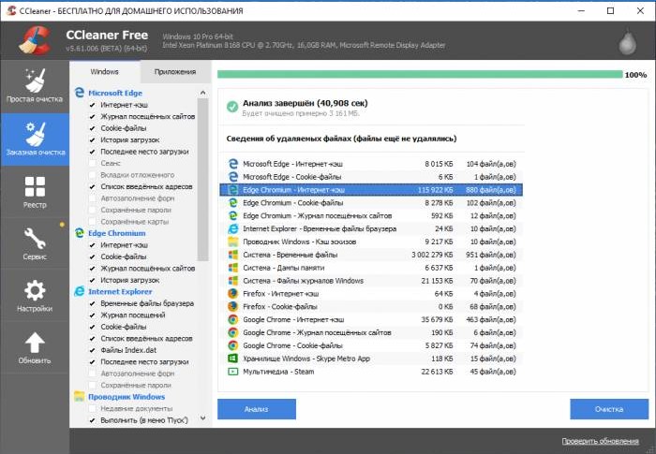
Task: Collapse Проводник Windows section header
Action: [127, 397]
